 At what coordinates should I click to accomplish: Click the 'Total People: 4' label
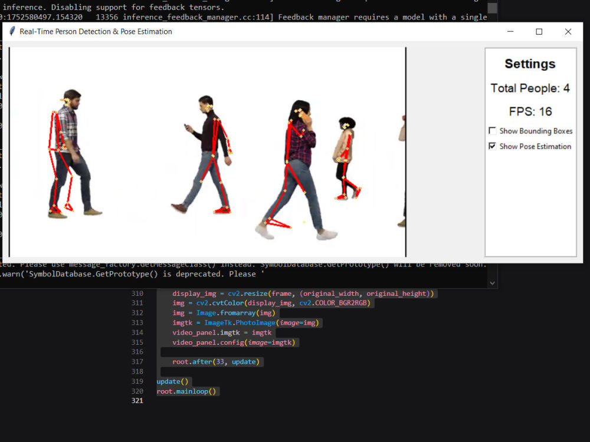click(530, 88)
